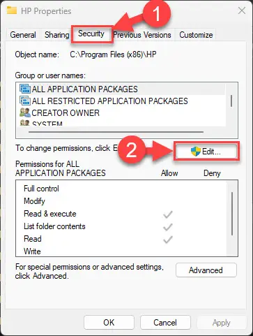The width and height of the screenshot is (253, 336).
Task: Click the group names vertical scrollbar
Action: (x=231, y=101)
